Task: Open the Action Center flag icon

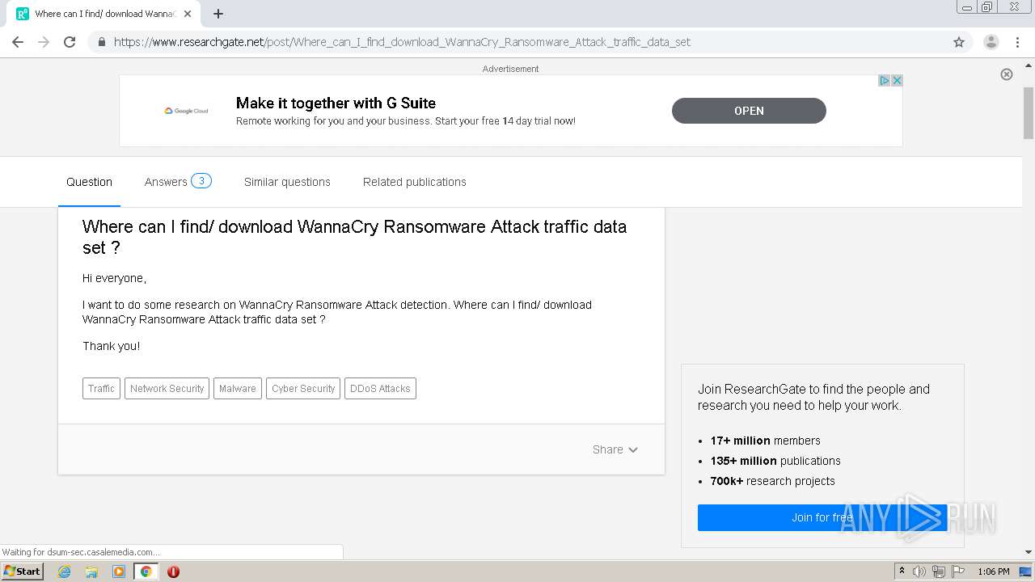Action: [x=958, y=571]
